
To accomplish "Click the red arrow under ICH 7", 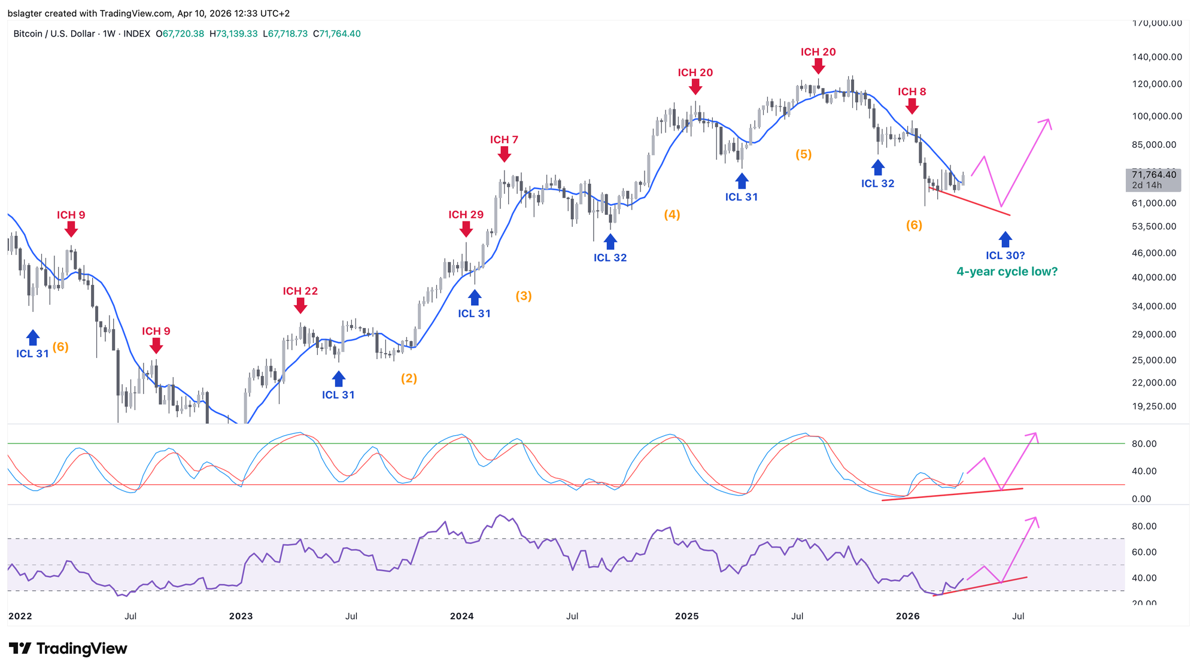I will [x=504, y=154].
